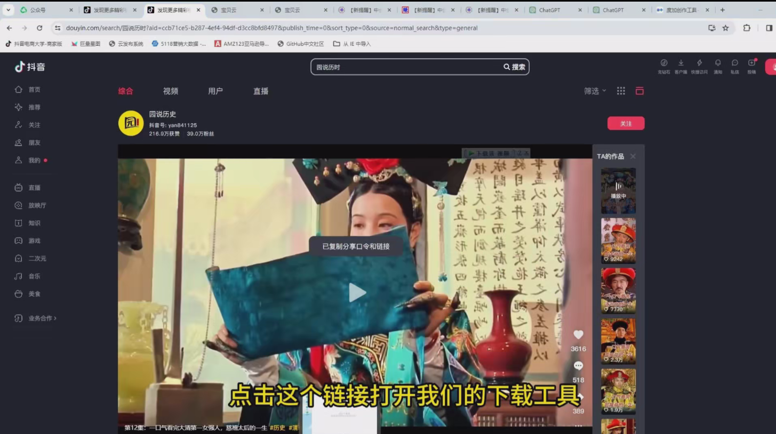Open 推荐 in the left sidebar
776x434 pixels.
tap(27, 107)
